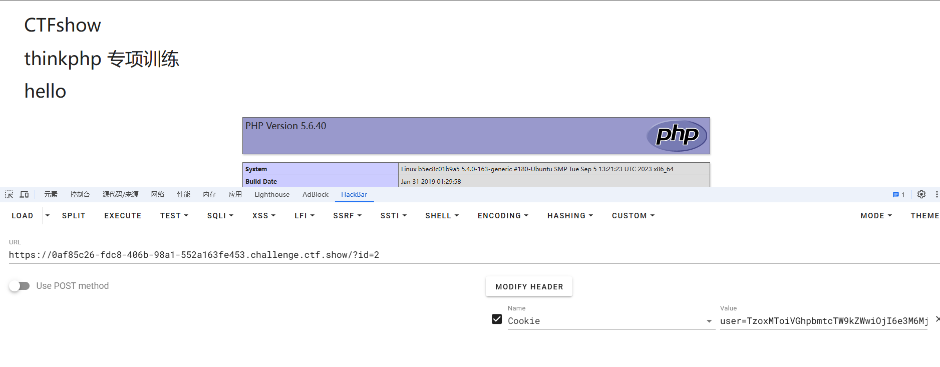Open the AdBlock DevTools tab
The height and width of the screenshot is (367, 940).
[x=316, y=195]
